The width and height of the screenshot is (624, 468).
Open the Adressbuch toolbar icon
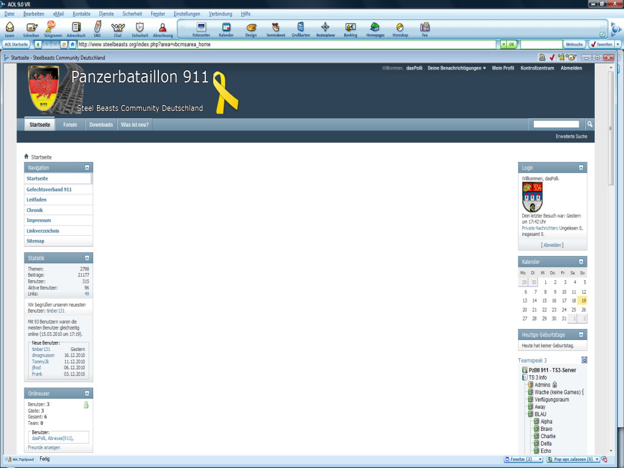76,27
